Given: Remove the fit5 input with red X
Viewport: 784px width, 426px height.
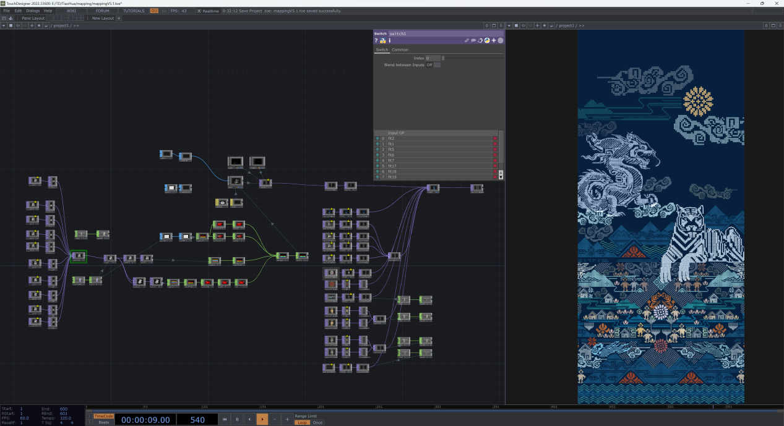Looking at the screenshot, I should tap(494, 150).
